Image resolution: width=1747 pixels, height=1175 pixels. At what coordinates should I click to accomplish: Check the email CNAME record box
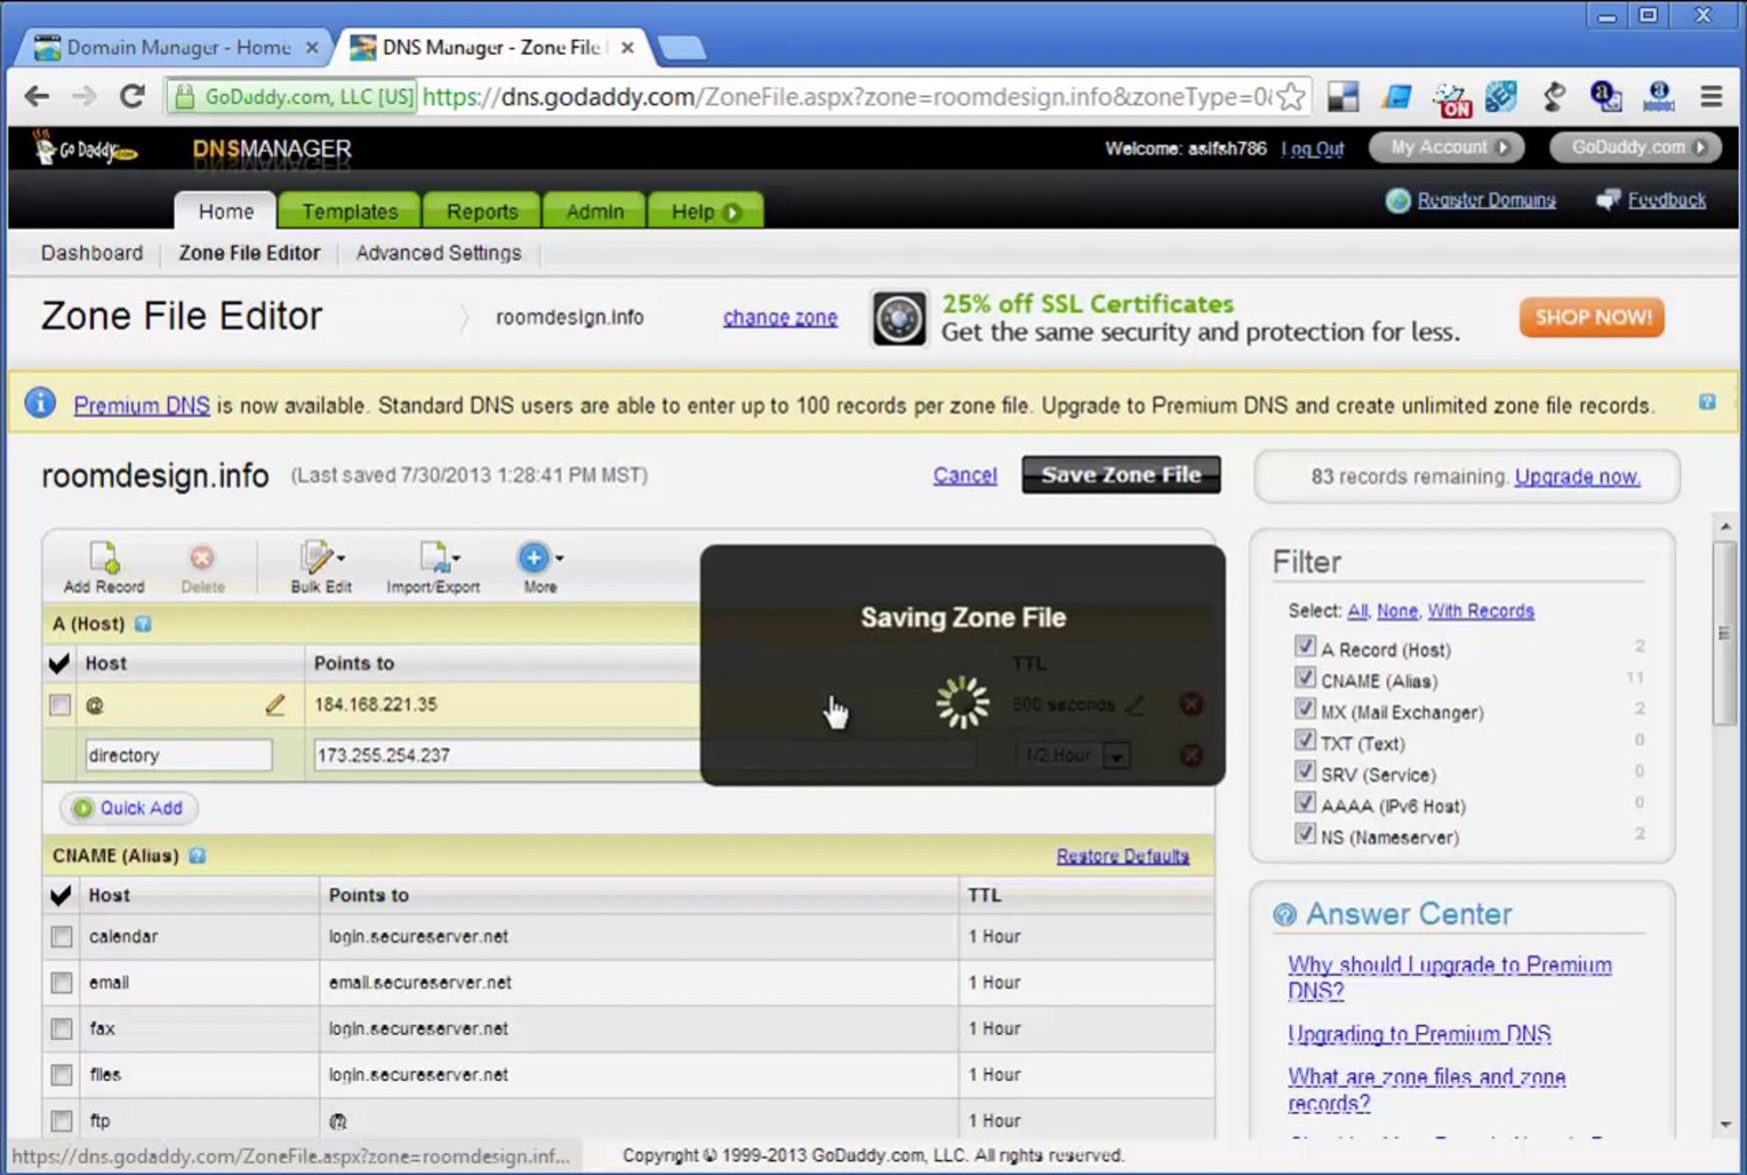[x=61, y=982]
